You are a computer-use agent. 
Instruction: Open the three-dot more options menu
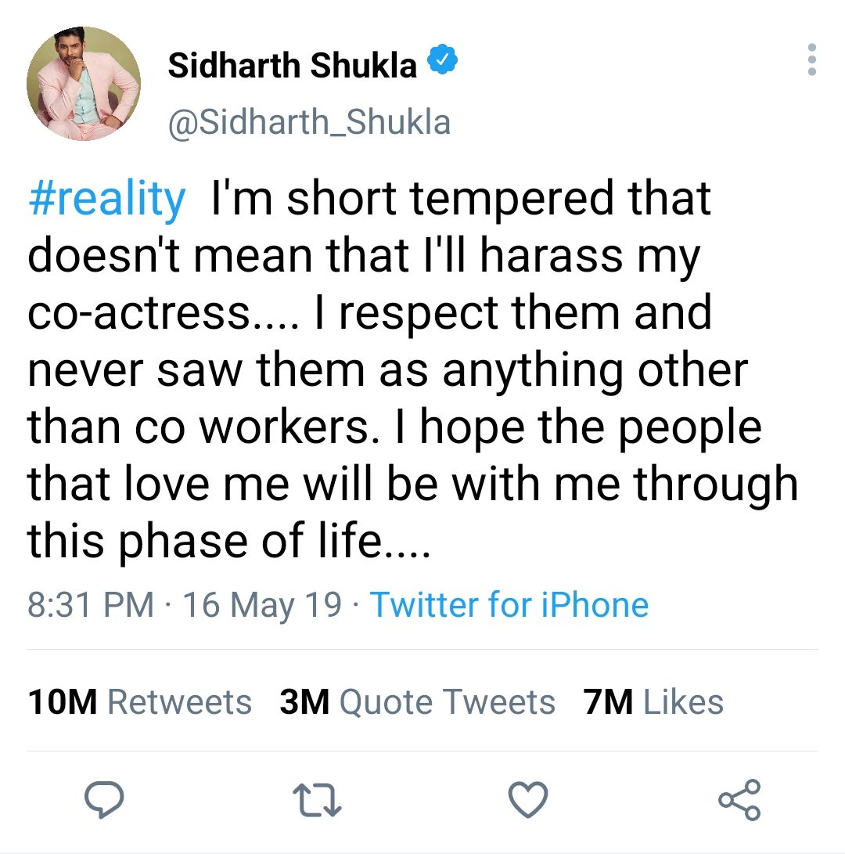point(812,59)
